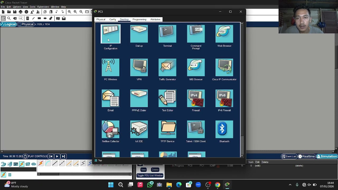Switch to Realtime mode

pyautogui.click(x=306, y=156)
